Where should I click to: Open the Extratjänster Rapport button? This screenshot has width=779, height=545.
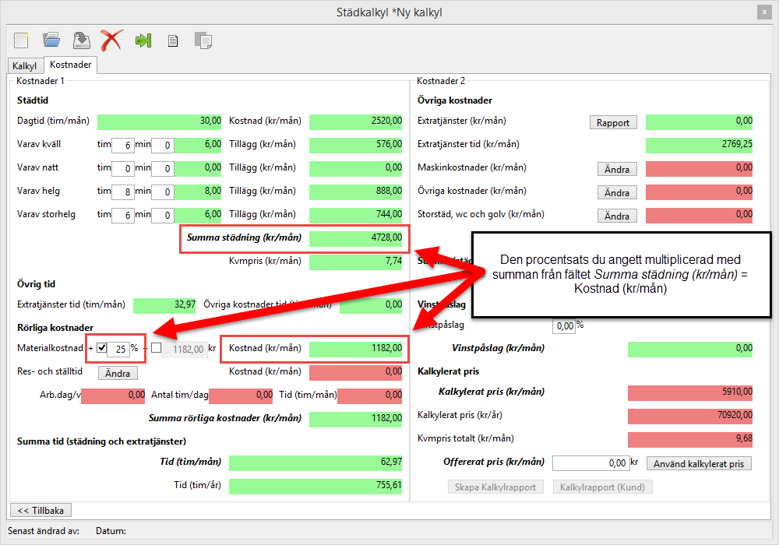tap(613, 122)
